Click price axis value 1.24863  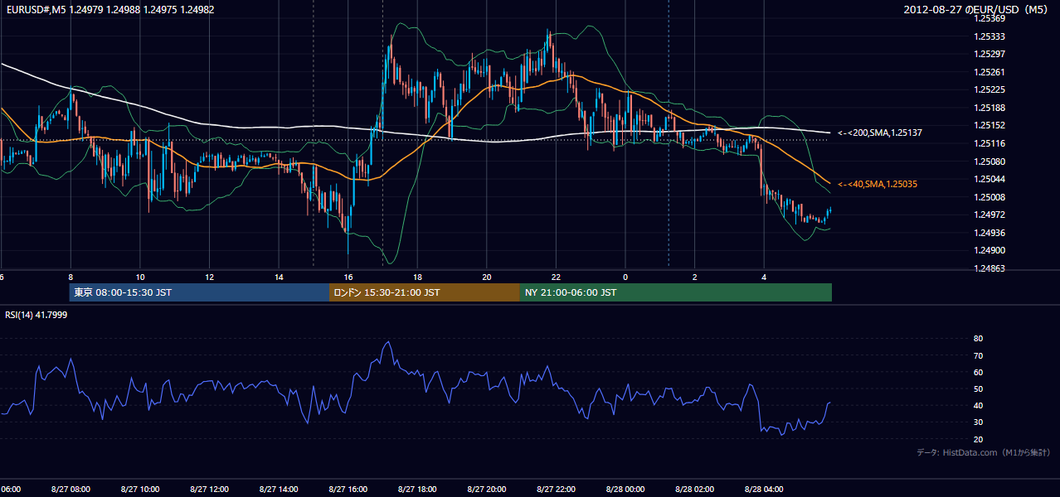pos(991,268)
